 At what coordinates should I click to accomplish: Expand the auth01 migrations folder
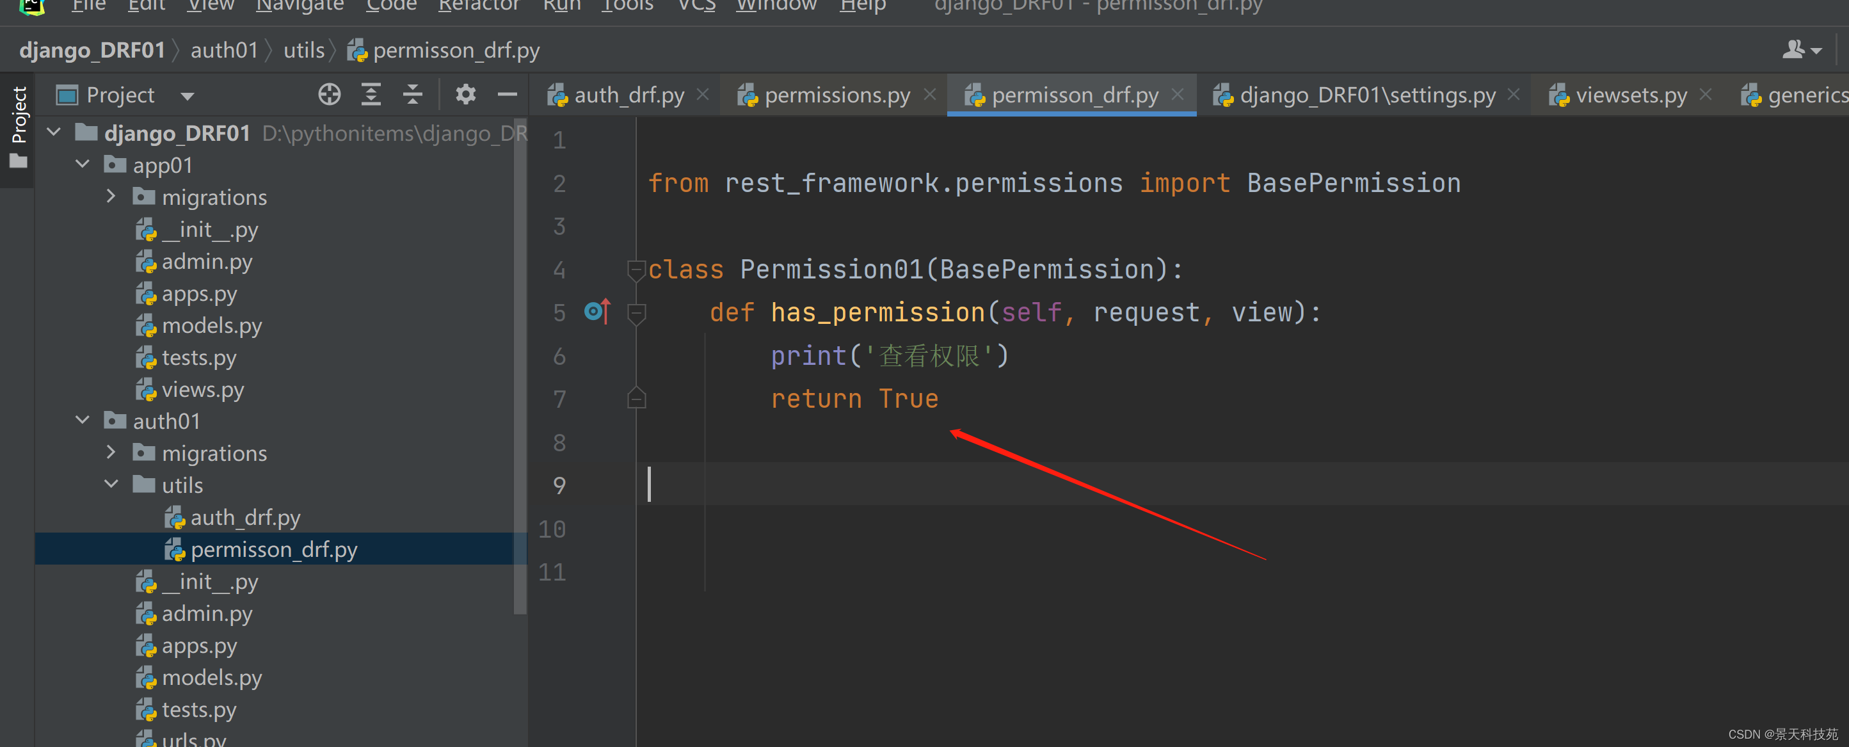[x=111, y=452]
